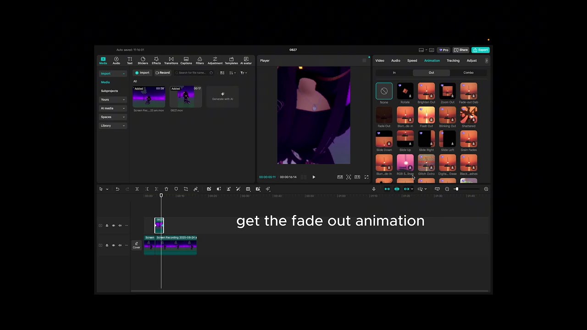Edit the Cover of the main track
587x330 pixels.
coord(137,245)
